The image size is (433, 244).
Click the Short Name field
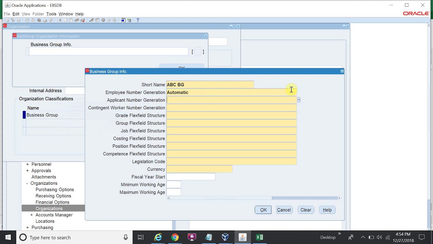point(210,85)
